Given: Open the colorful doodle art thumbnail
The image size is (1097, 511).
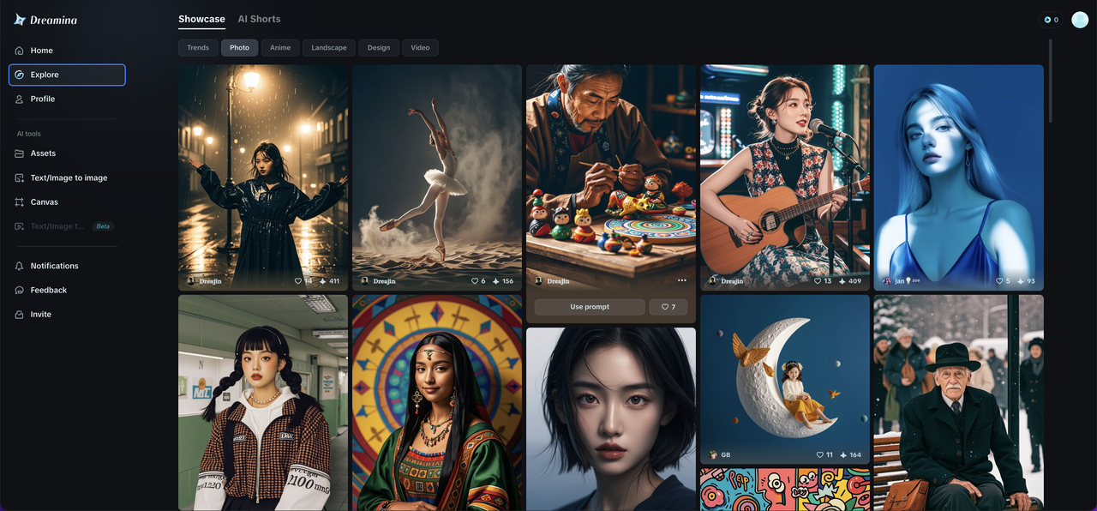Looking at the screenshot, I should [x=785, y=490].
